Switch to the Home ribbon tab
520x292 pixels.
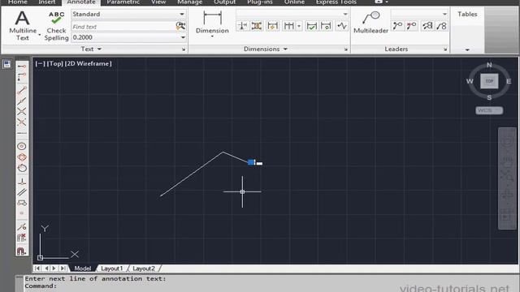pyautogui.click(x=18, y=2)
